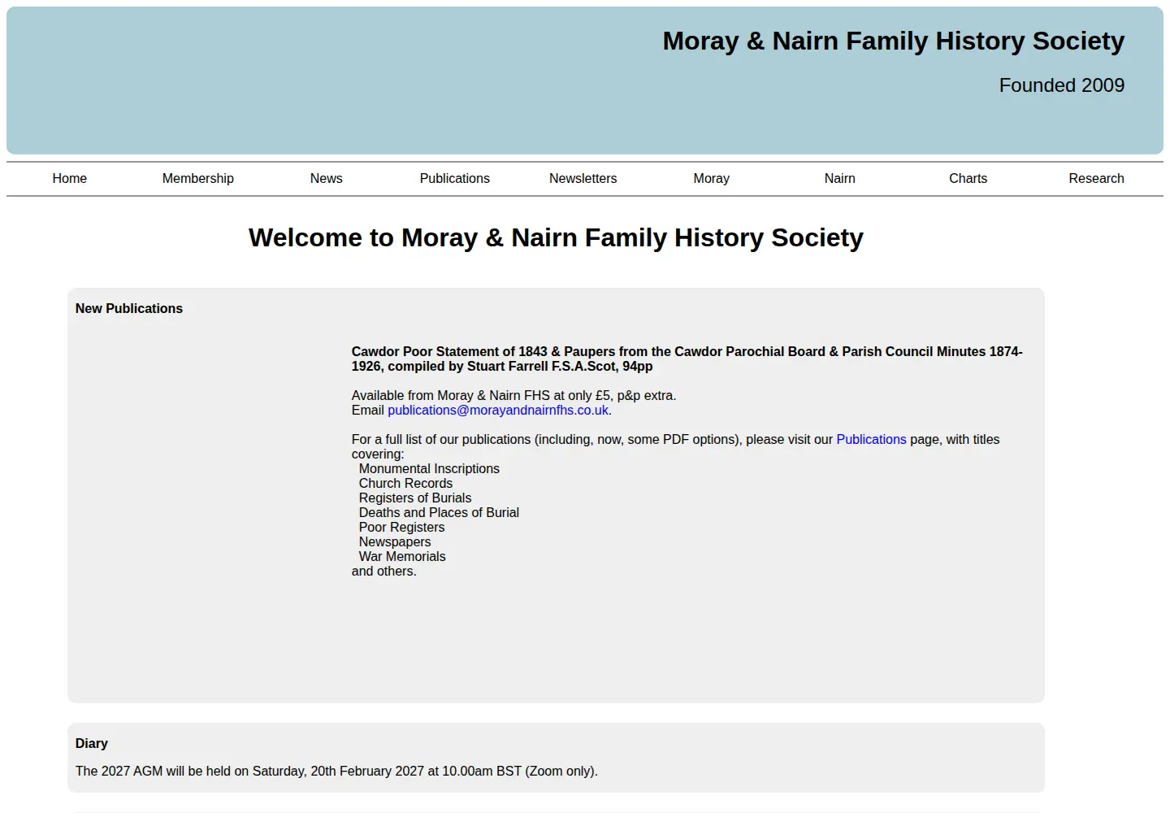Click the 'Poor Registers' list entry
Screen dimensions: 1170x813
[401, 528]
